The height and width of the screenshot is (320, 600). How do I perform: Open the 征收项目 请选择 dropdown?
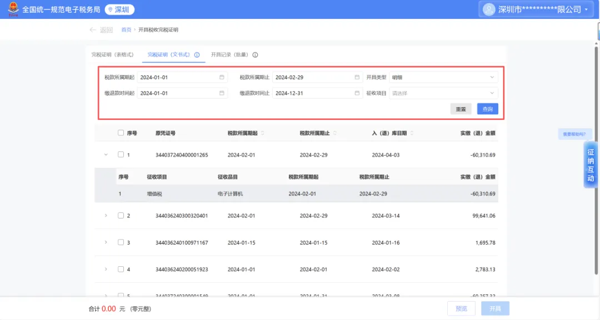[443, 93]
